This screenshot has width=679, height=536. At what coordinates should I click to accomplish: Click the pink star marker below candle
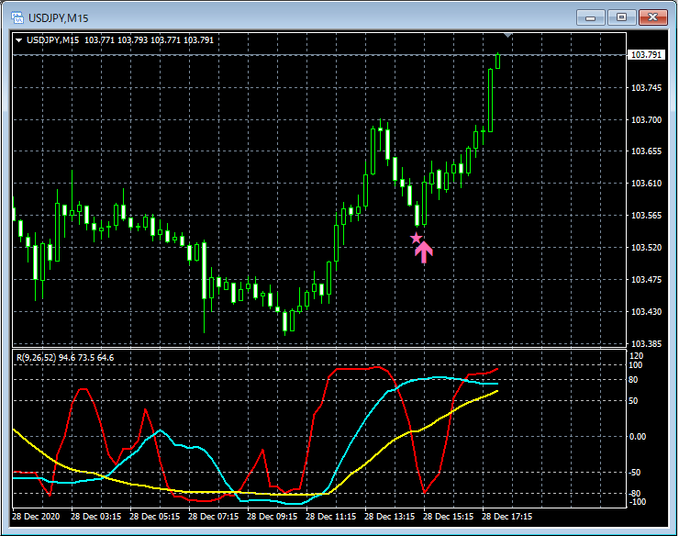click(416, 239)
